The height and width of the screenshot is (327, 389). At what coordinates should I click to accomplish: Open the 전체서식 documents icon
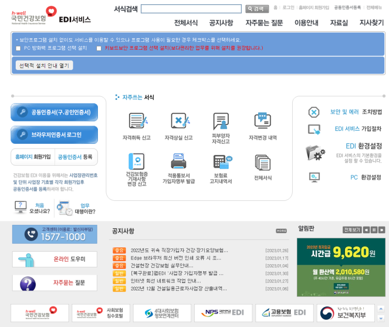(x=262, y=163)
